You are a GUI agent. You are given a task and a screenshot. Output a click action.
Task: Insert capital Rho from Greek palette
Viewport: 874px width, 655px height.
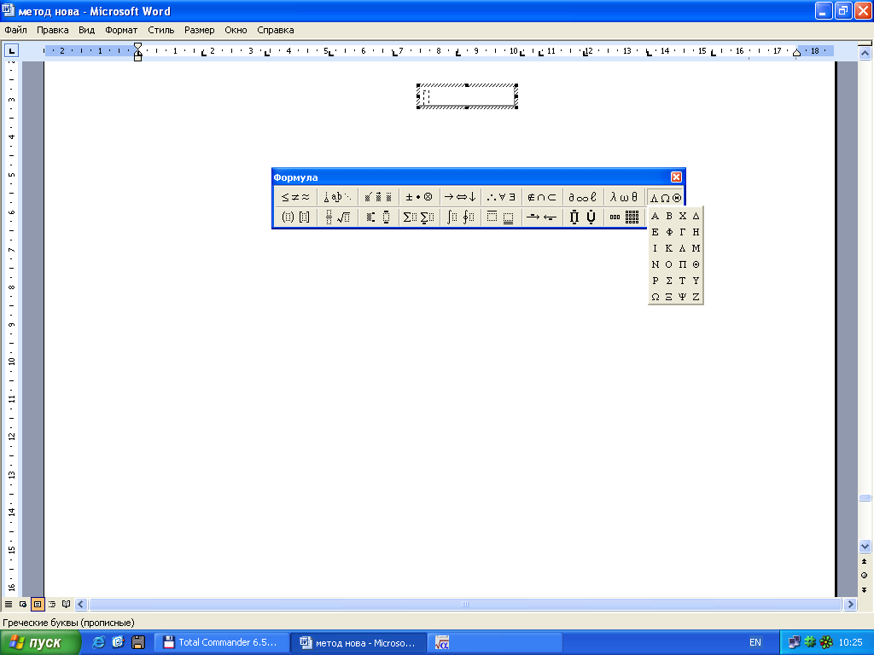pyautogui.click(x=655, y=280)
